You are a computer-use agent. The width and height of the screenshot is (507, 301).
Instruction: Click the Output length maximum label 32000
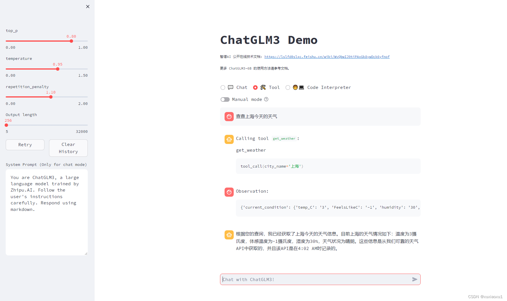pos(82,132)
